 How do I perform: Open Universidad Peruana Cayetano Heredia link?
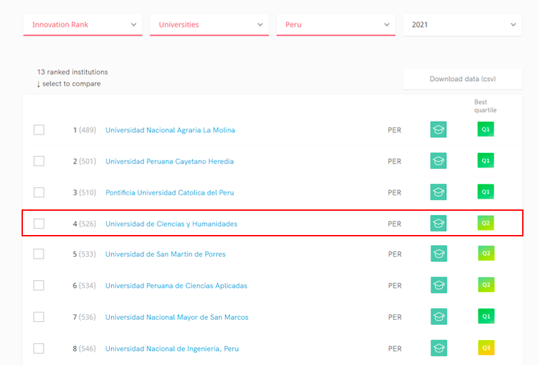pyautogui.click(x=170, y=162)
